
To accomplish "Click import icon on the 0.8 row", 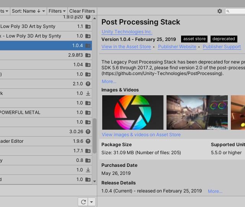I will click(88, 160).
